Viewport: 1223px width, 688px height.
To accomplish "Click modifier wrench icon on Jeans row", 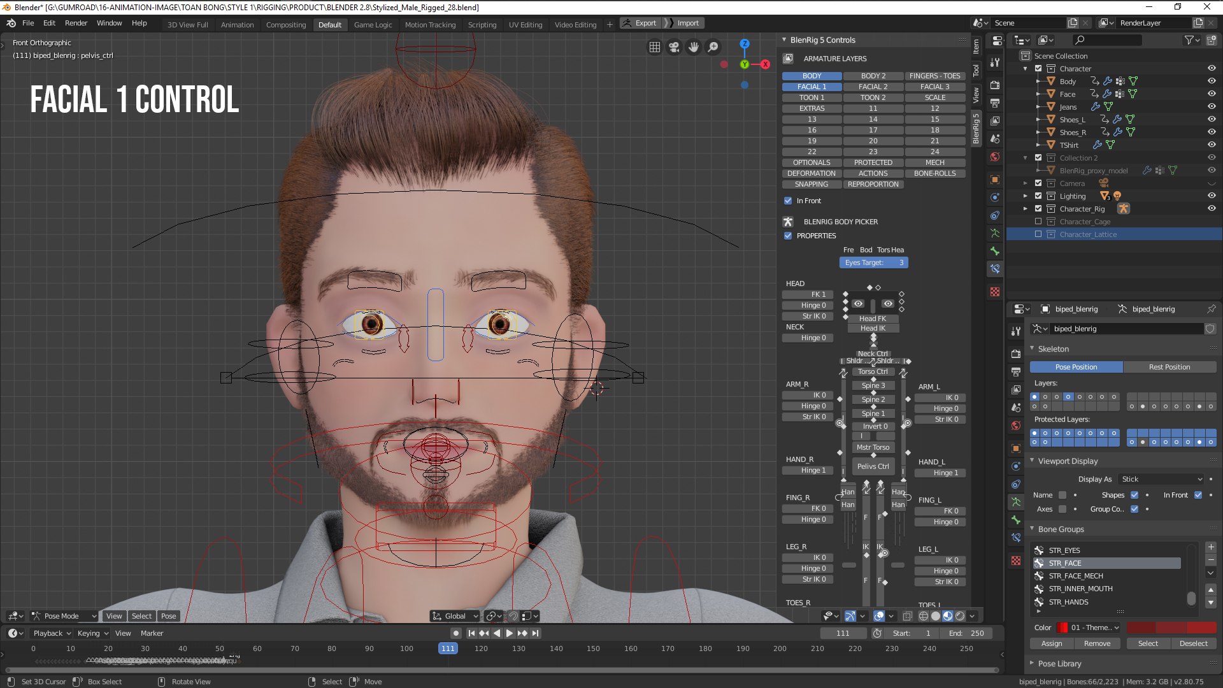I will click(x=1096, y=107).
